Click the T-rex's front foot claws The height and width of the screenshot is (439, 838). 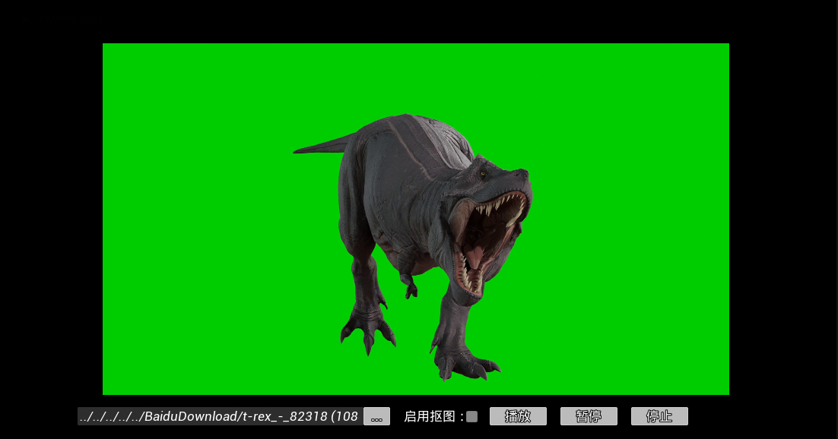pyautogui.click(x=464, y=365)
